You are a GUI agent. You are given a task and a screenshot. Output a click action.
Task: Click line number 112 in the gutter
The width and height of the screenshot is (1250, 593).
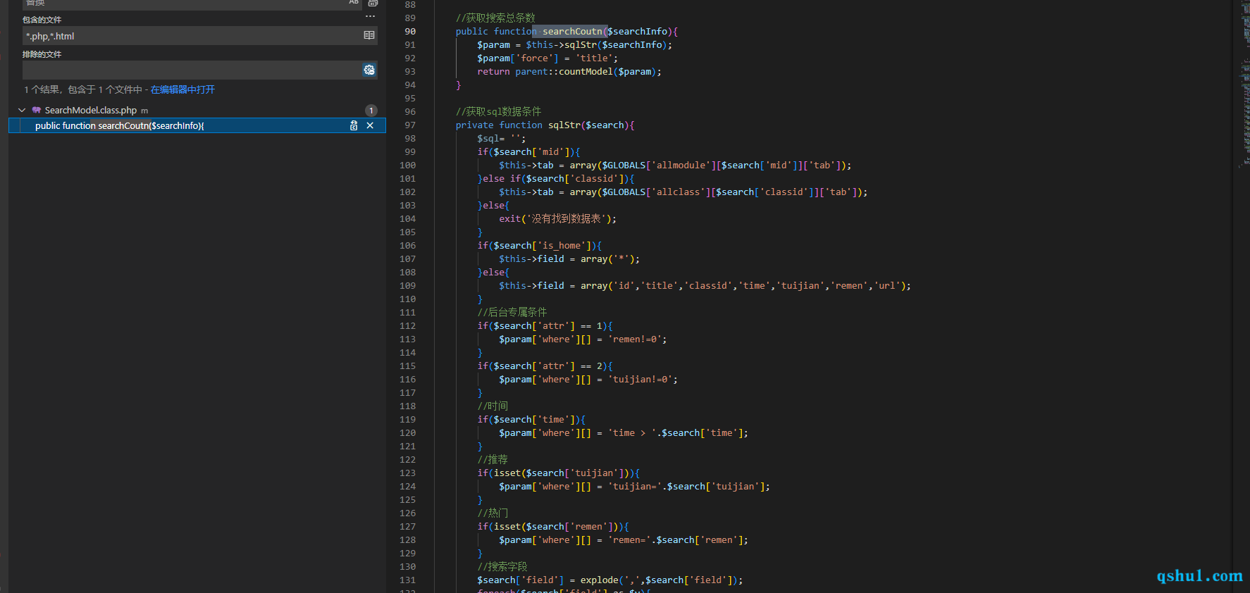tap(407, 325)
